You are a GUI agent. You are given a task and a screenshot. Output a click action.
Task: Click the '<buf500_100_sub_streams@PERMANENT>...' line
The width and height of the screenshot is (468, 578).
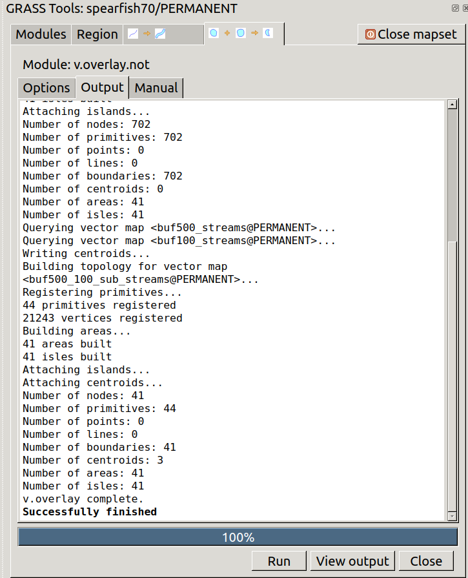click(x=141, y=279)
